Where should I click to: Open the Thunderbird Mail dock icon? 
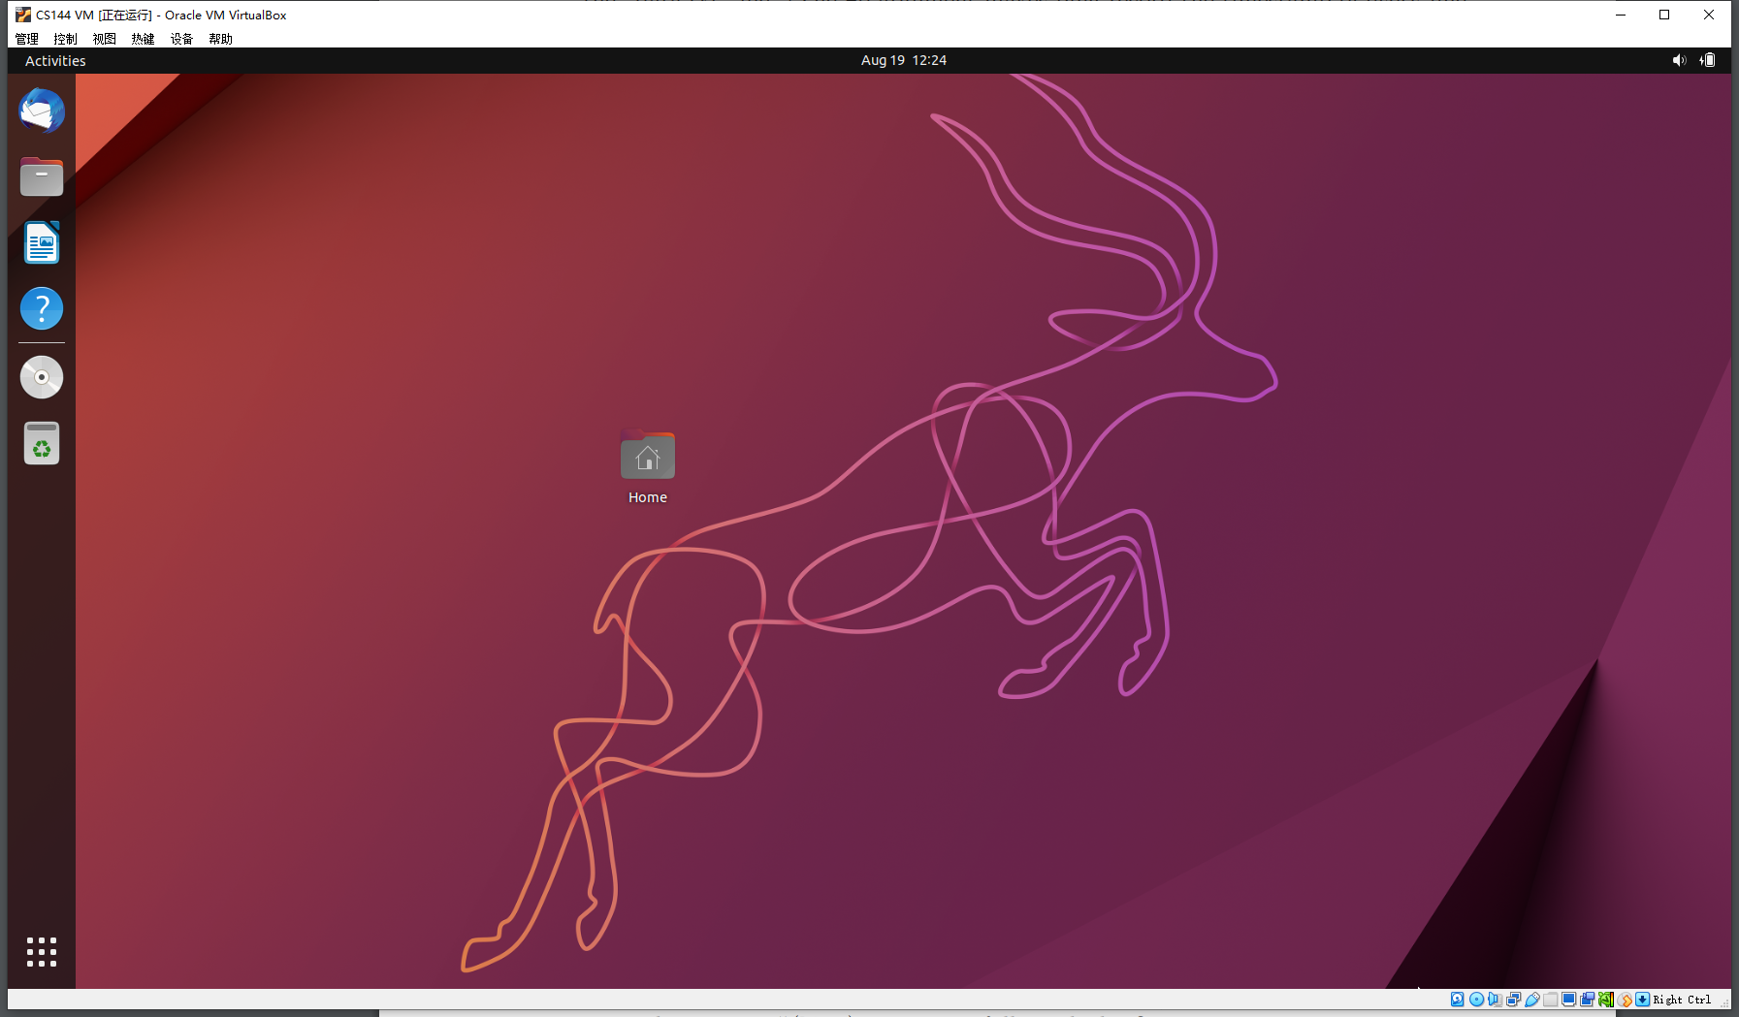pyautogui.click(x=42, y=111)
